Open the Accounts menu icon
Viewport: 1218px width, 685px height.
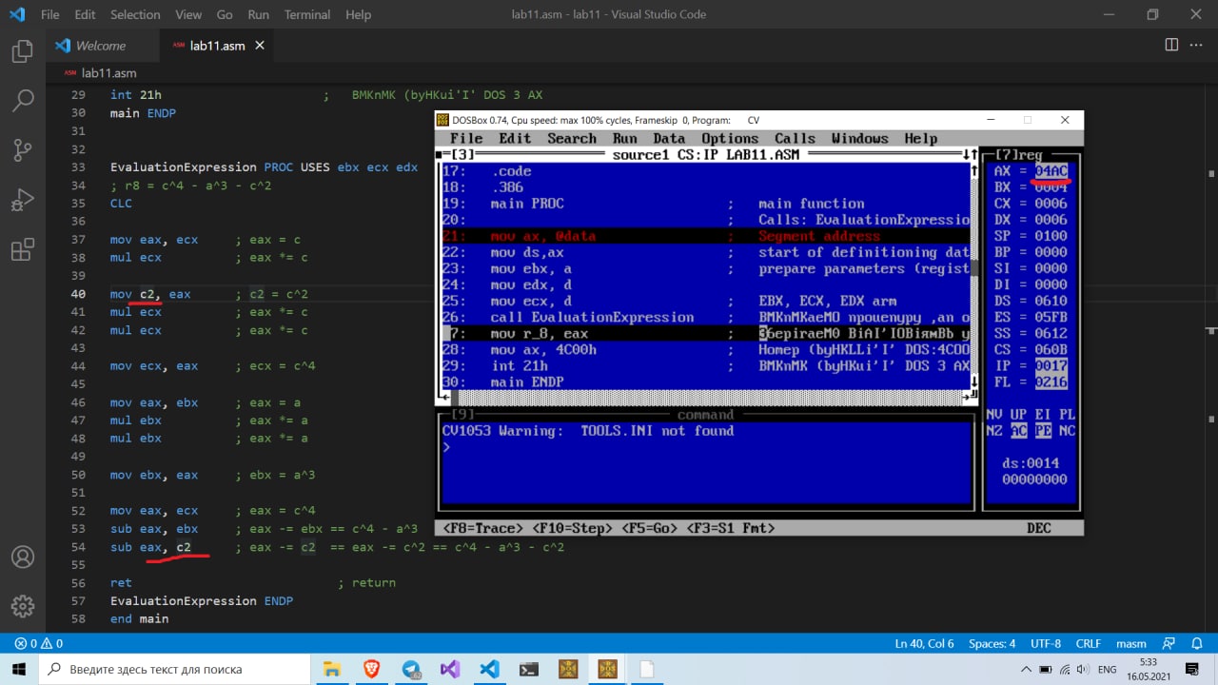point(22,557)
